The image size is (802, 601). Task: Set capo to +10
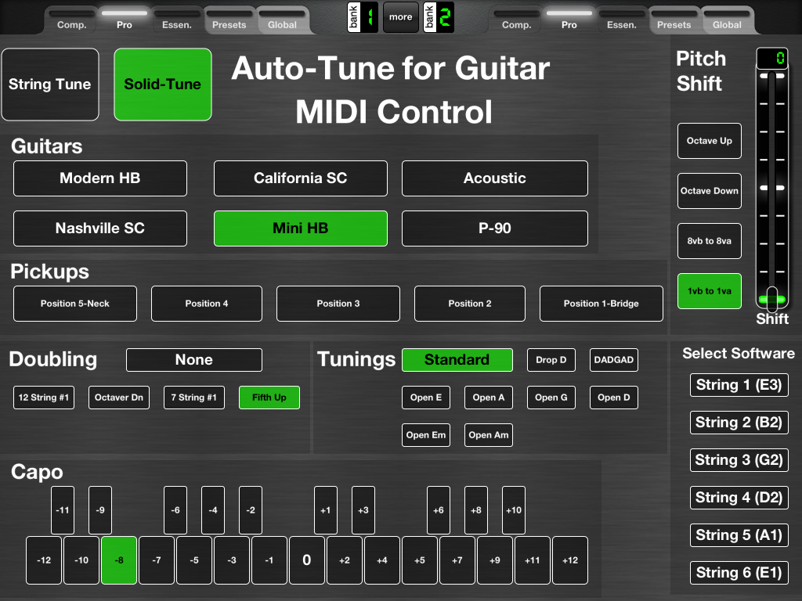tap(514, 510)
